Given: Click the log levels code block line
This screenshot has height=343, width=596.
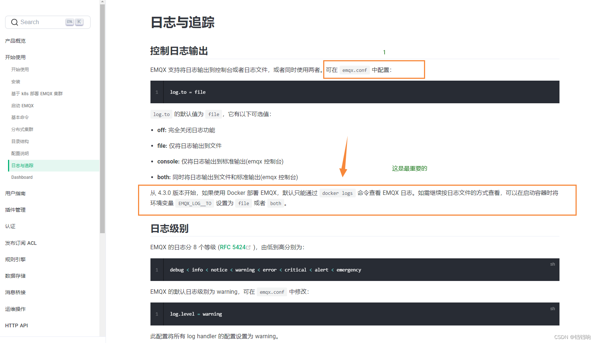Looking at the screenshot, I should tap(265, 270).
